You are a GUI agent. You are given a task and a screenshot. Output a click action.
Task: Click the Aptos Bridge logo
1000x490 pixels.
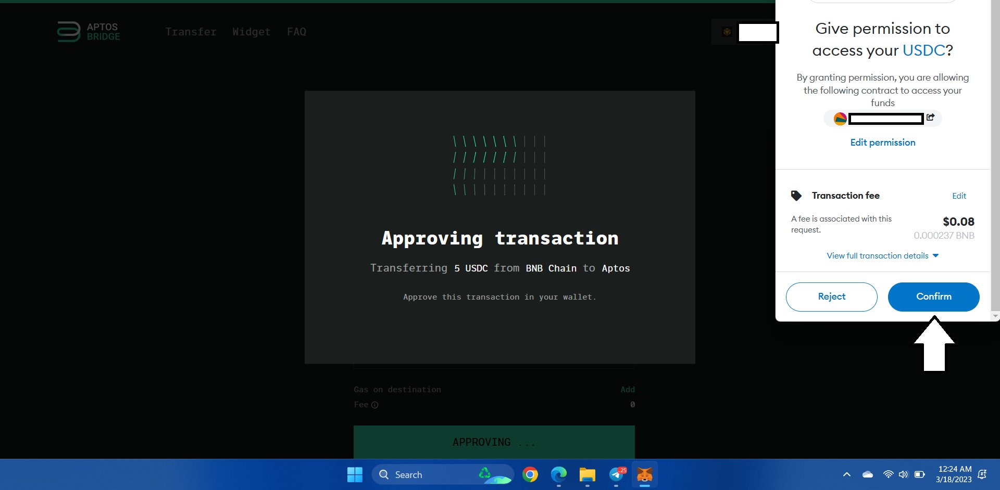click(x=89, y=32)
